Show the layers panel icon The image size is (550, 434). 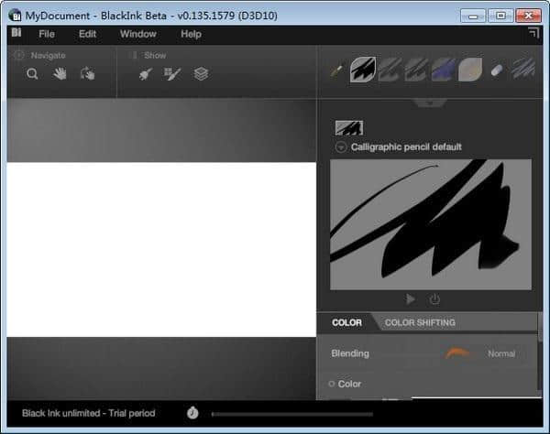click(201, 74)
